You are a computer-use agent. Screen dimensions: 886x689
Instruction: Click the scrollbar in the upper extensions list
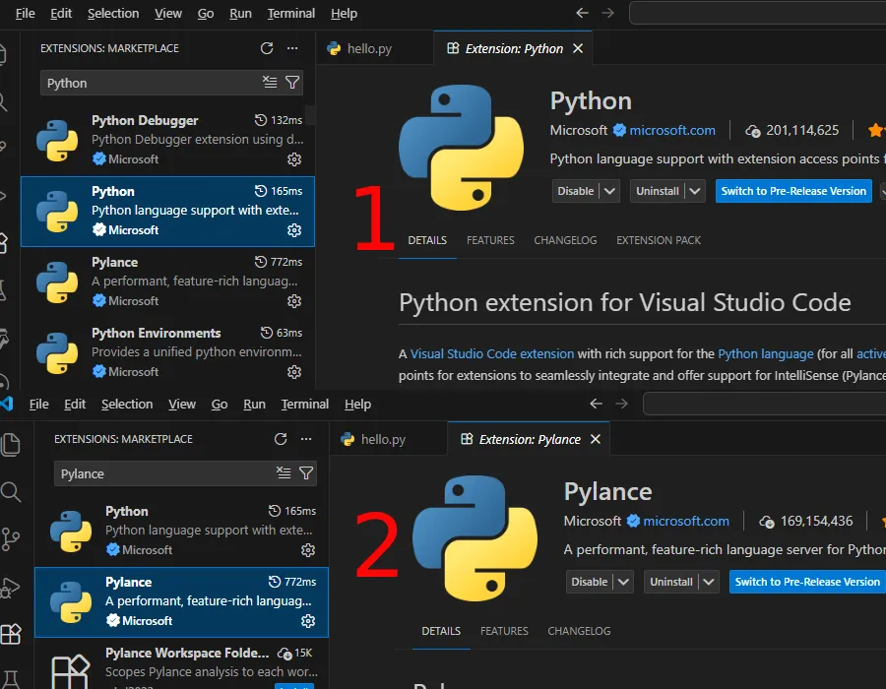pyautogui.click(x=310, y=115)
